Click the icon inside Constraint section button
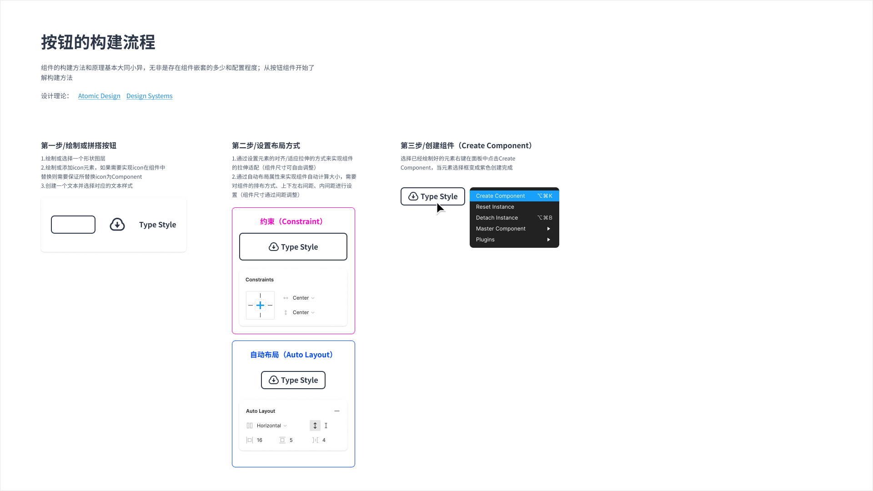The image size is (873, 491). pos(273,246)
